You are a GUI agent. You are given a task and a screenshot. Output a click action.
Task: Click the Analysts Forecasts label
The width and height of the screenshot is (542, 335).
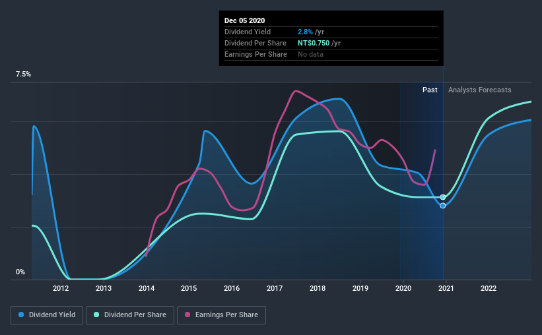click(x=479, y=90)
